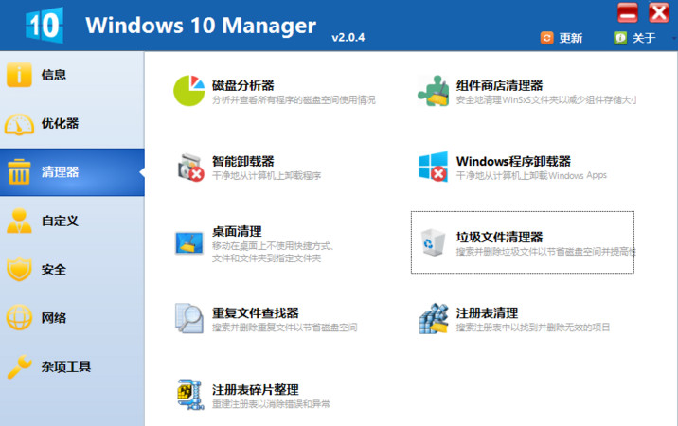Launch 重复文件查找器
This screenshot has width=678, height=426.
tap(256, 313)
